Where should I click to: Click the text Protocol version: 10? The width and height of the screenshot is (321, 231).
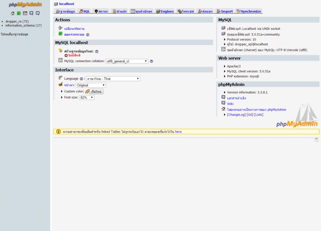click(x=242, y=40)
